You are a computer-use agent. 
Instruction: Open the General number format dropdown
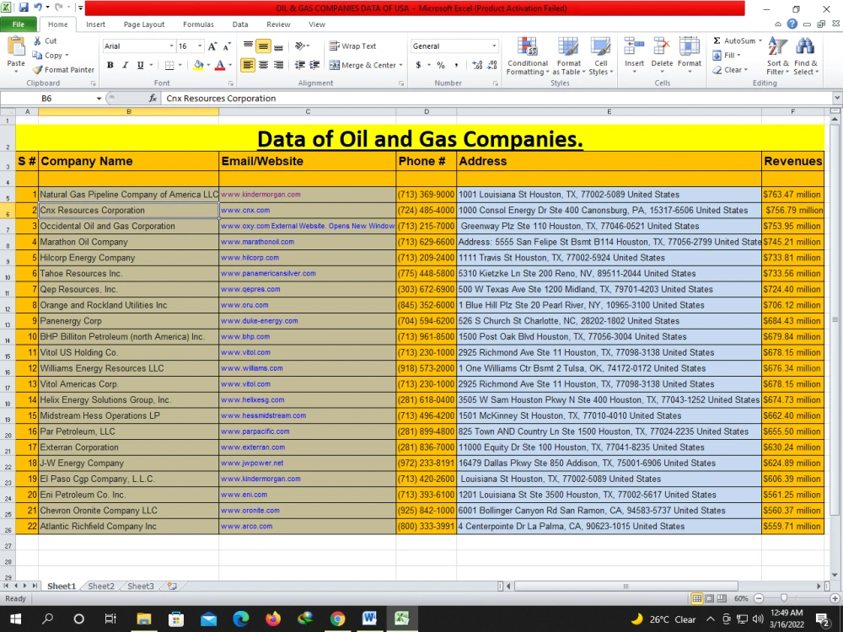494,46
